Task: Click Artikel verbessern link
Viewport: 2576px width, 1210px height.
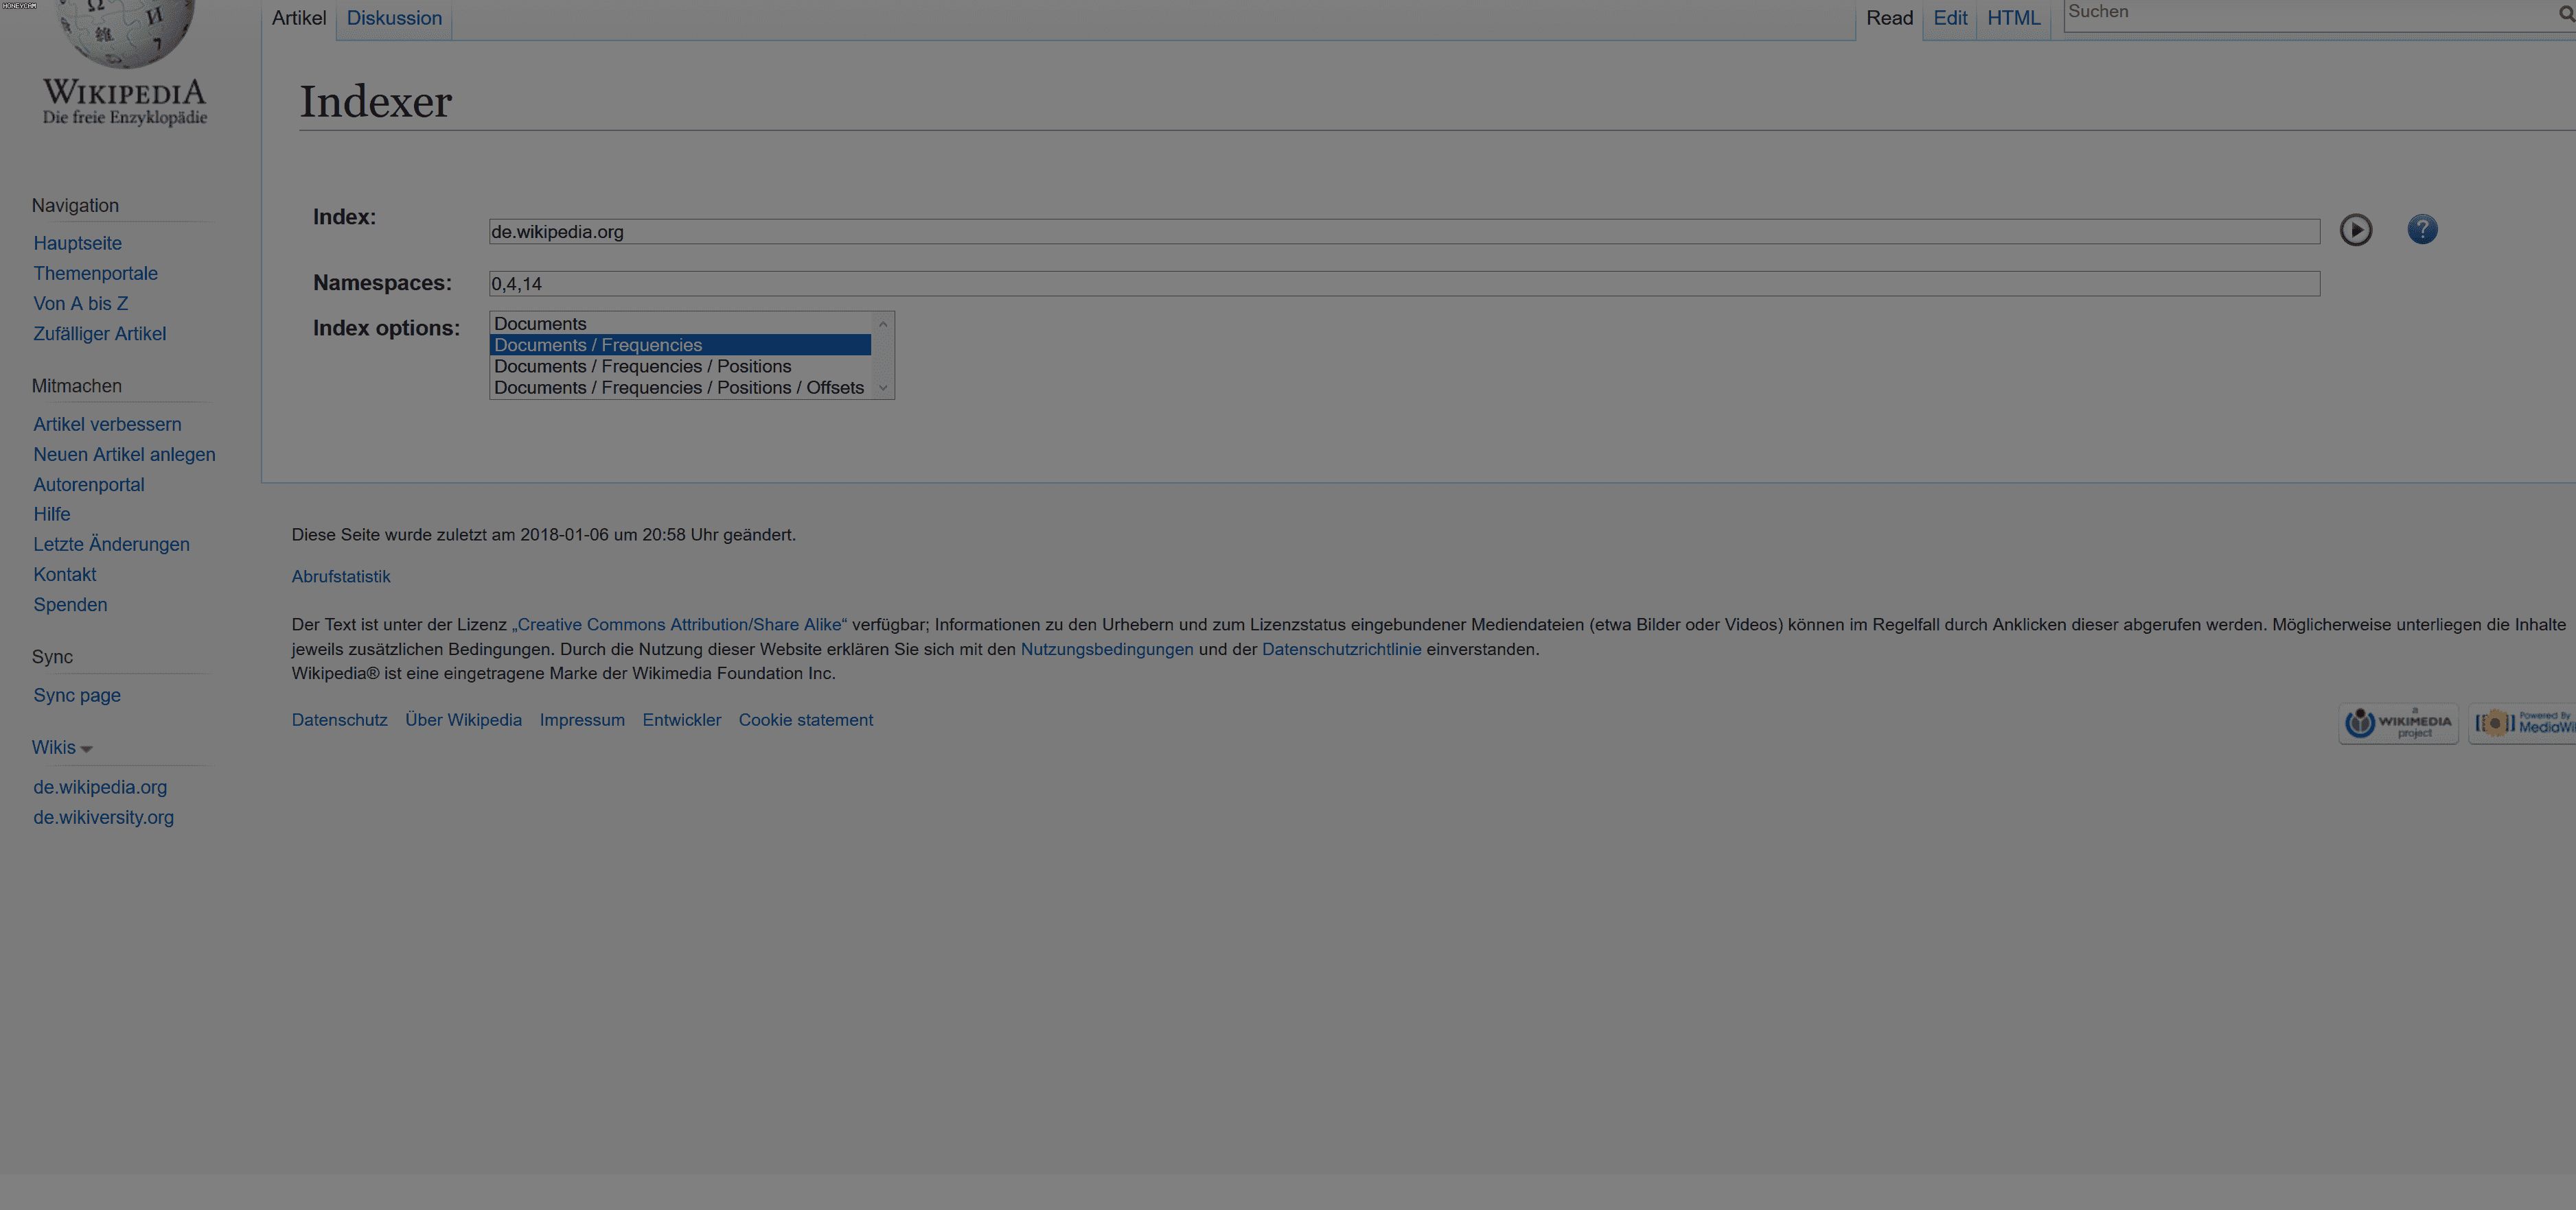Action: pyautogui.click(x=107, y=425)
